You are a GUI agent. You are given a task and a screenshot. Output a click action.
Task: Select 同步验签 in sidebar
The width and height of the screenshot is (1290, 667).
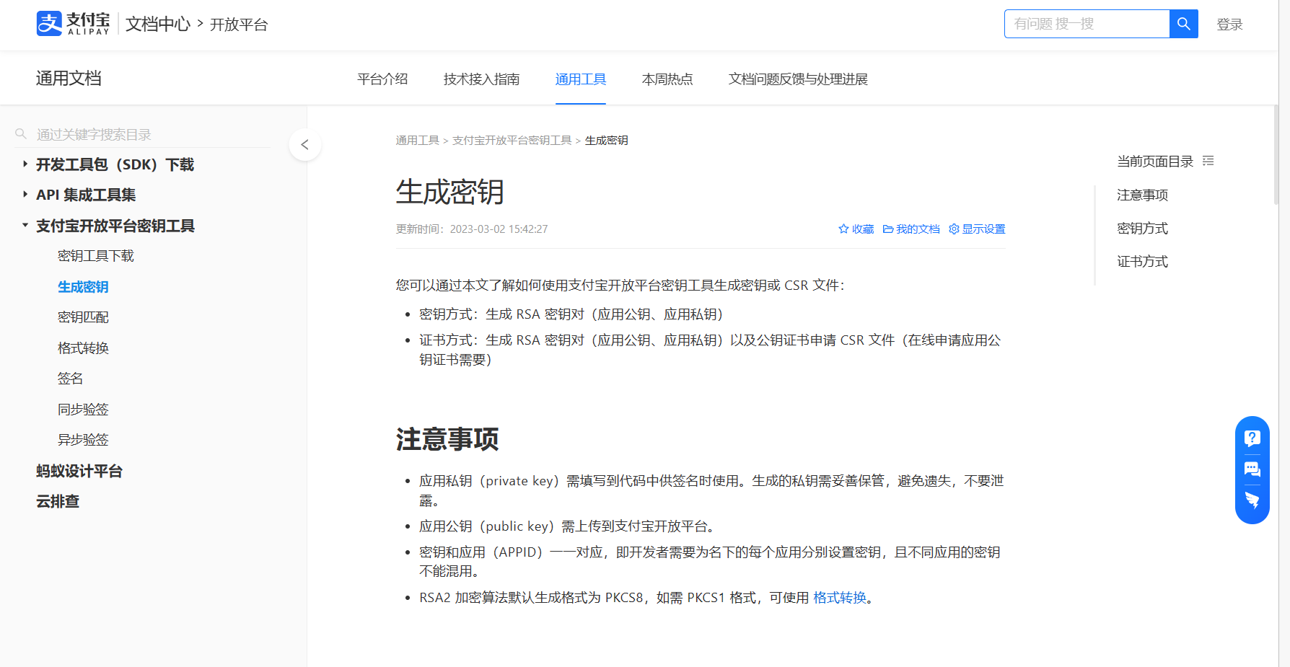[x=83, y=409]
